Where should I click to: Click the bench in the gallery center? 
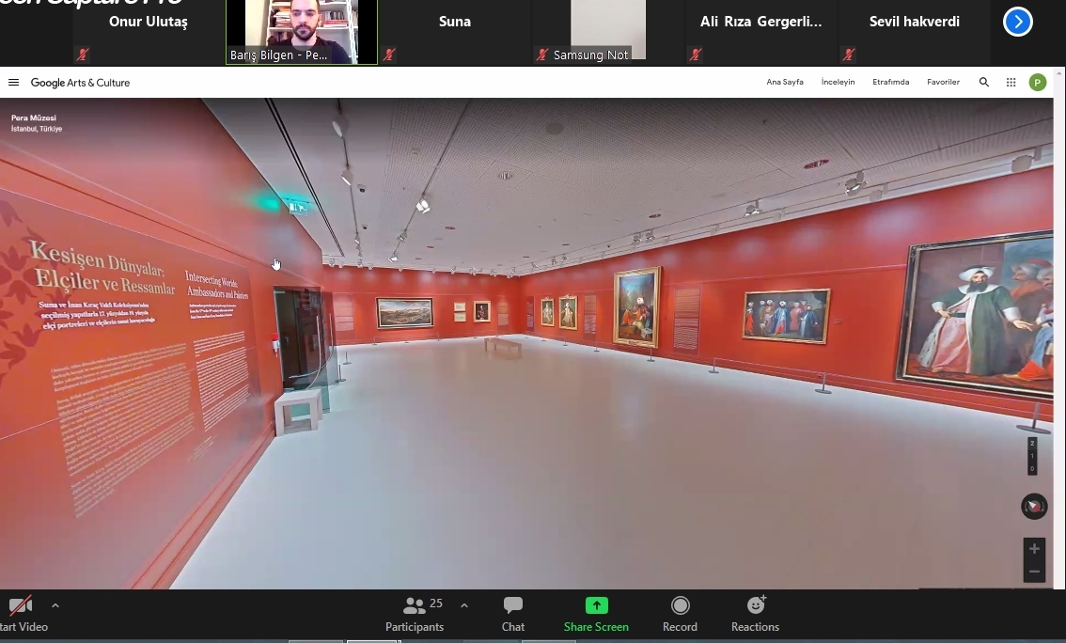[x=502, y=347]
